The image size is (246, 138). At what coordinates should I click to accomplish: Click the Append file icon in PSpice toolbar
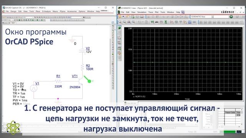133,17
